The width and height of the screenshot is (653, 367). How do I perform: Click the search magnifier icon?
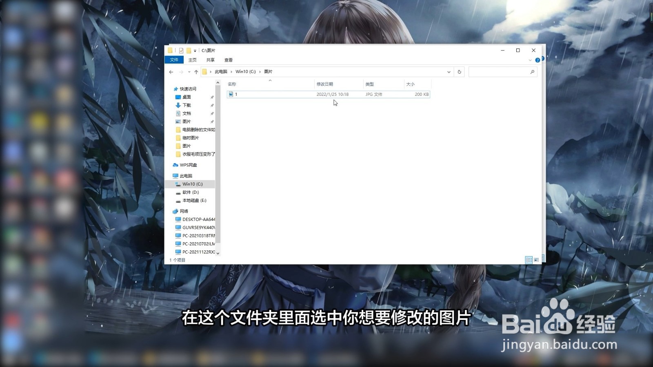tap(532, 72)
